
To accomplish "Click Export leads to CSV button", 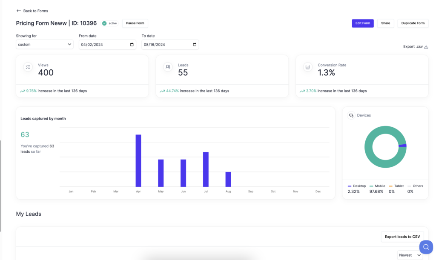I will tap(402, 237).
